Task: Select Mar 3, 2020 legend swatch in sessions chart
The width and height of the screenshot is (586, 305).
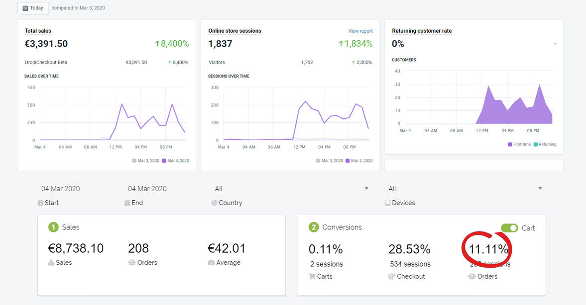Action: pyautogui.click(x=318, y=161)
